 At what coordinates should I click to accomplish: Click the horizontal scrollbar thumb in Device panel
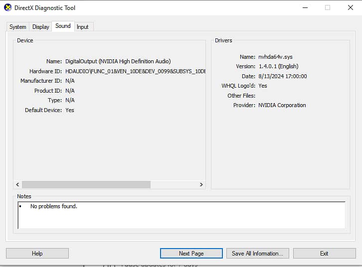click(x=86, y=184)
